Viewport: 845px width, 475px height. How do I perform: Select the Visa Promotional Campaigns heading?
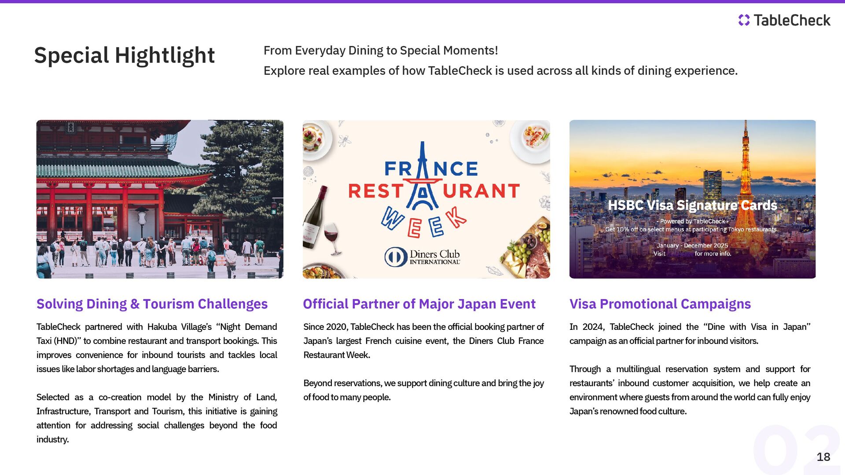[660, 304]
